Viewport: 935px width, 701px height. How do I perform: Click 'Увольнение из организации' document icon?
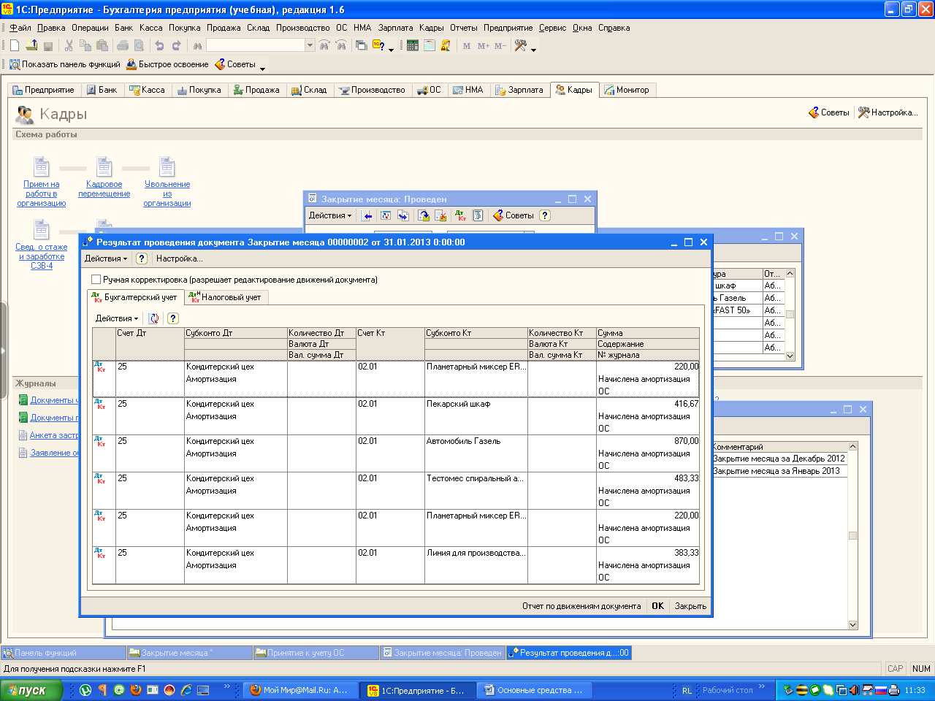(x=167, y=166)
